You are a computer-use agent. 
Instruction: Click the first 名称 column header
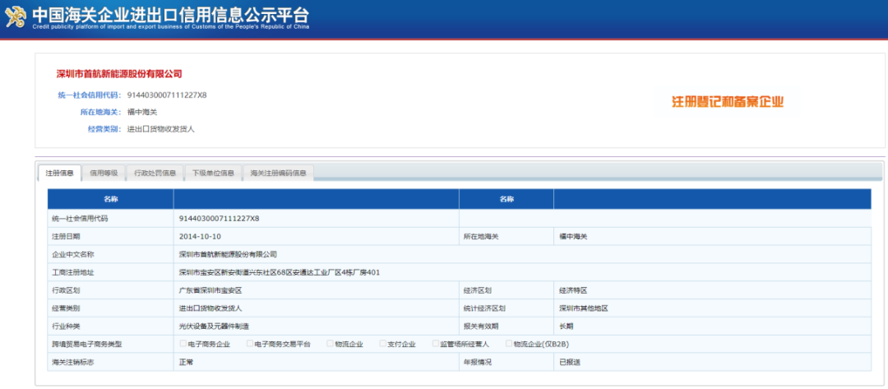[x=110, y=199]
